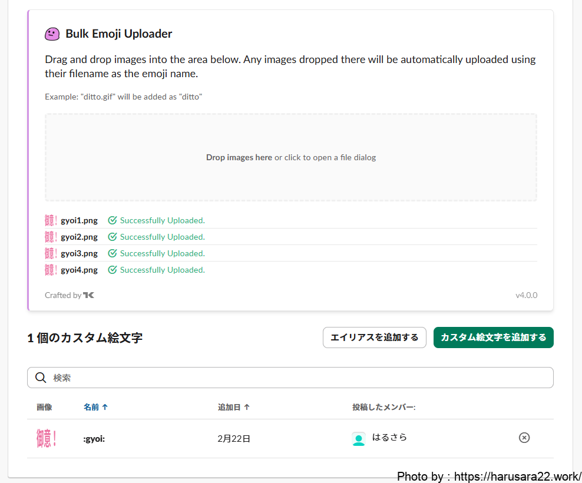
Task: Click the gyoi1.png emoji thumbnail
Action: [x=51, y=221]
